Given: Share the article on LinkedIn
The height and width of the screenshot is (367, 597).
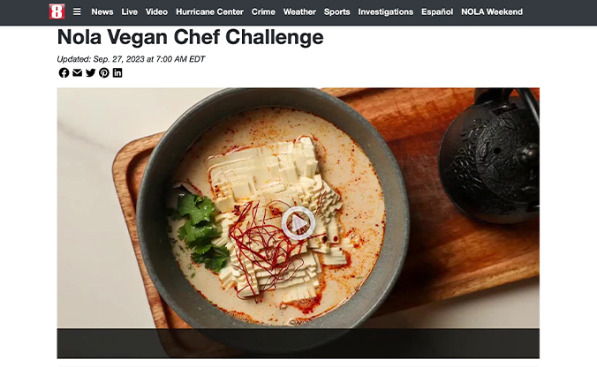Looking at the screenshot, I should pos(117,72).
